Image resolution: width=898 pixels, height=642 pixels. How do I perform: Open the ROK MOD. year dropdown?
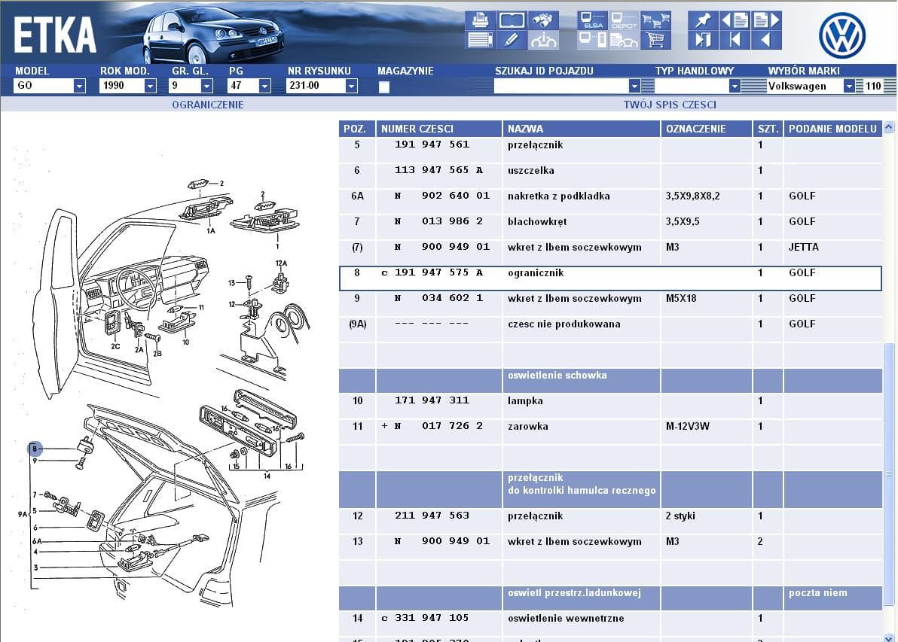pyautogui.click(x=150, y=86)
